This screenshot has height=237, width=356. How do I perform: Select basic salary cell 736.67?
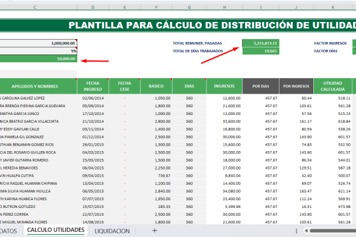pos(156,176)
